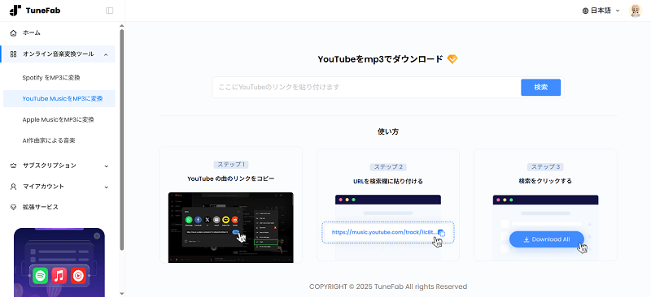Click the sidebar vertical scrollbar
Viewport: 651px width, 297px height.
click(121, 140)
